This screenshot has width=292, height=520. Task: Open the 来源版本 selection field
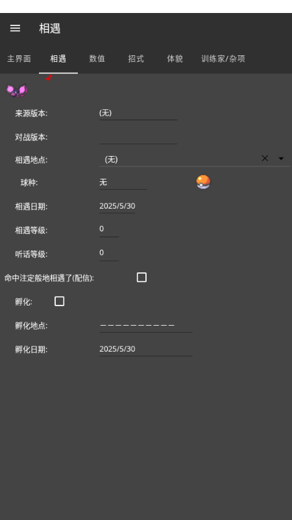(138, 113)
